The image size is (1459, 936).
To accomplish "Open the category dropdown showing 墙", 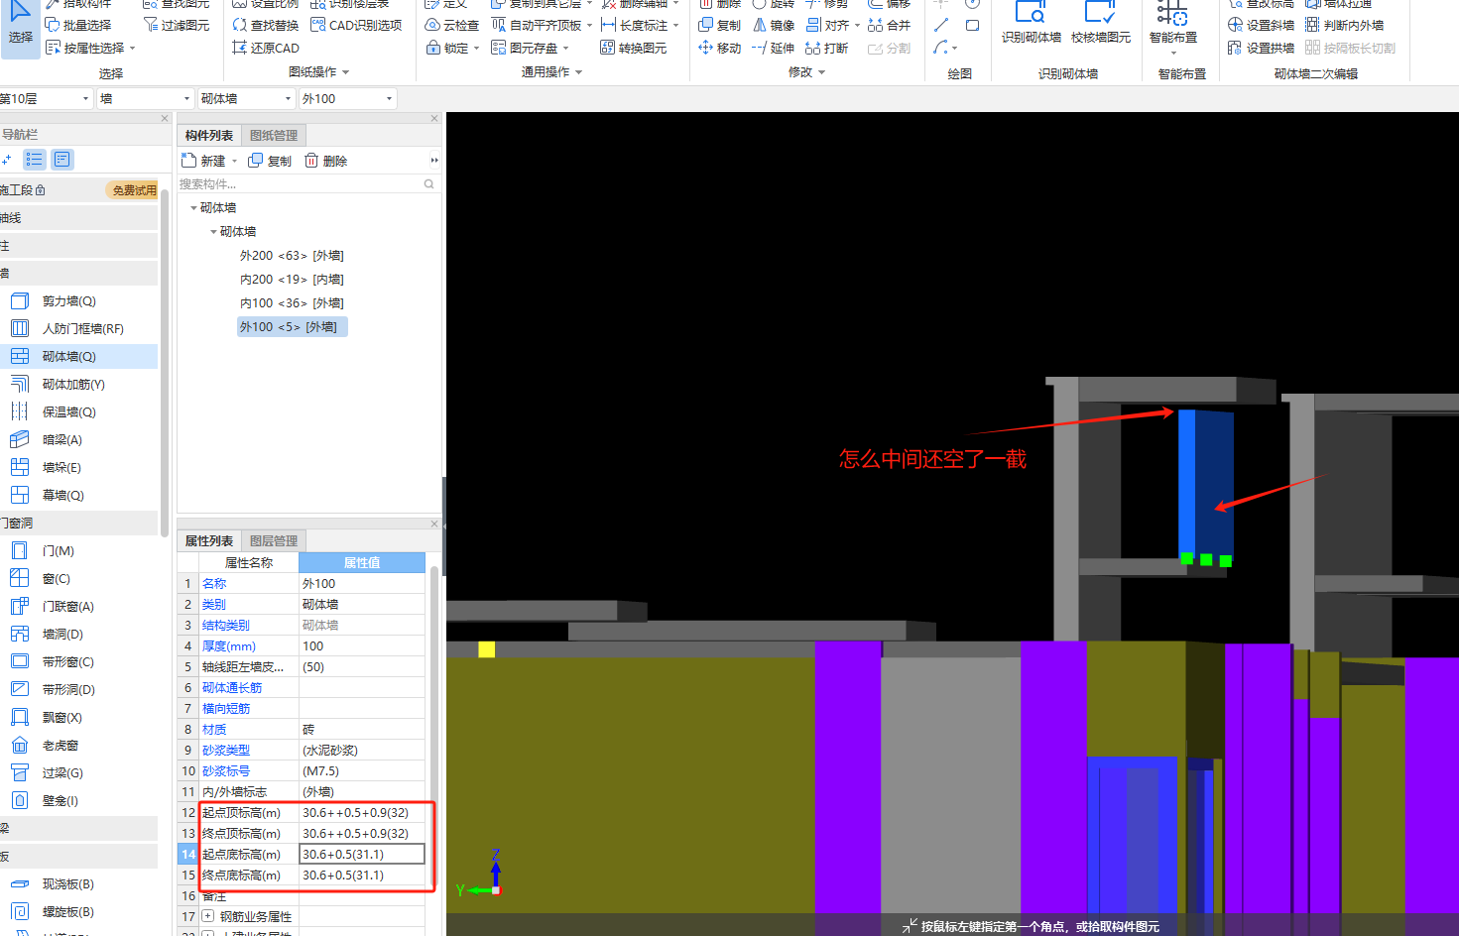I will (x=145, y=98).
